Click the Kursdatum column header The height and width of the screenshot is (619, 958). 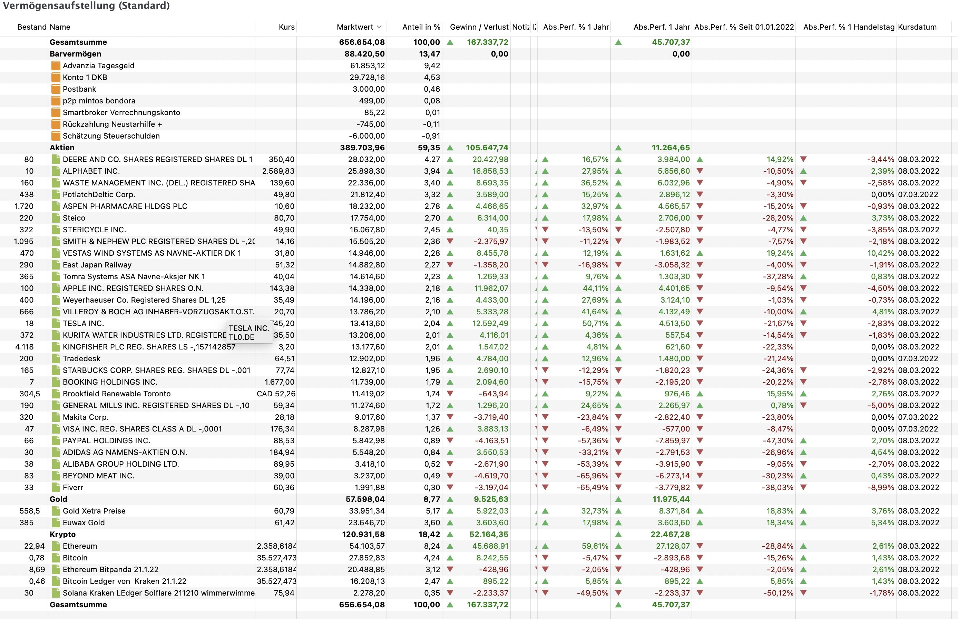[917, 27]
